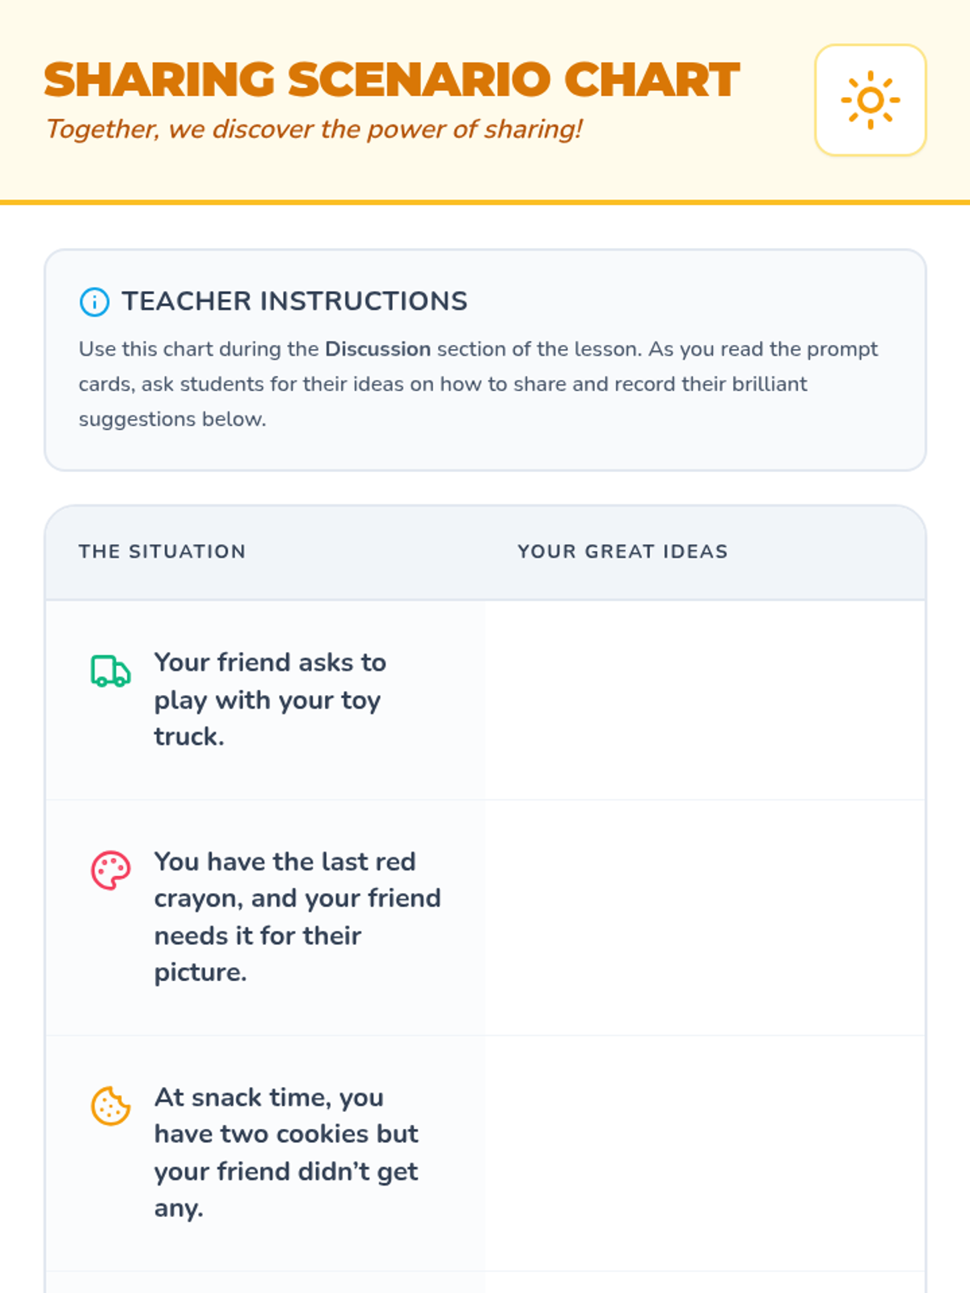Image resolution: width=970 pixels, height=1293 pixels.
Task: Click the orange cookie icon
Action: click(x=111, y=1106)
